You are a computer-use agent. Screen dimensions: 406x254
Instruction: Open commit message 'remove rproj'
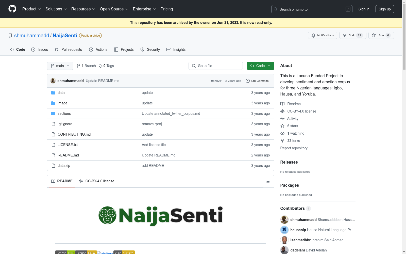coord(152,124)
